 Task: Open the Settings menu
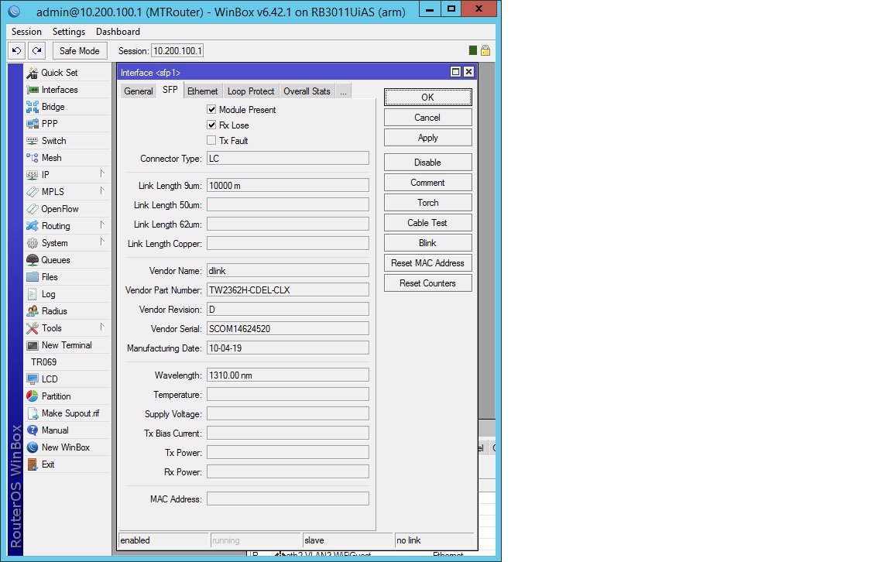[69, 32]
